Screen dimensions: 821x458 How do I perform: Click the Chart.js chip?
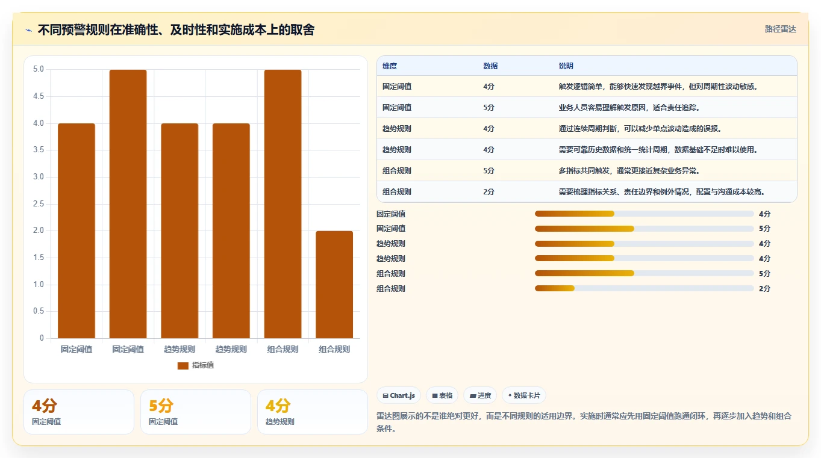click(399, 395)
